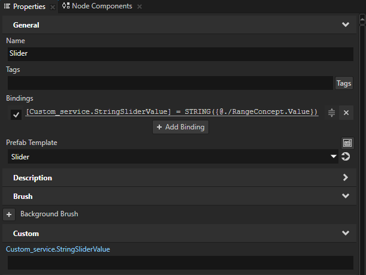366x275 pixels.
Task: Uncheck the StringSliderValue binding checkbox
Action: (16, 114)
